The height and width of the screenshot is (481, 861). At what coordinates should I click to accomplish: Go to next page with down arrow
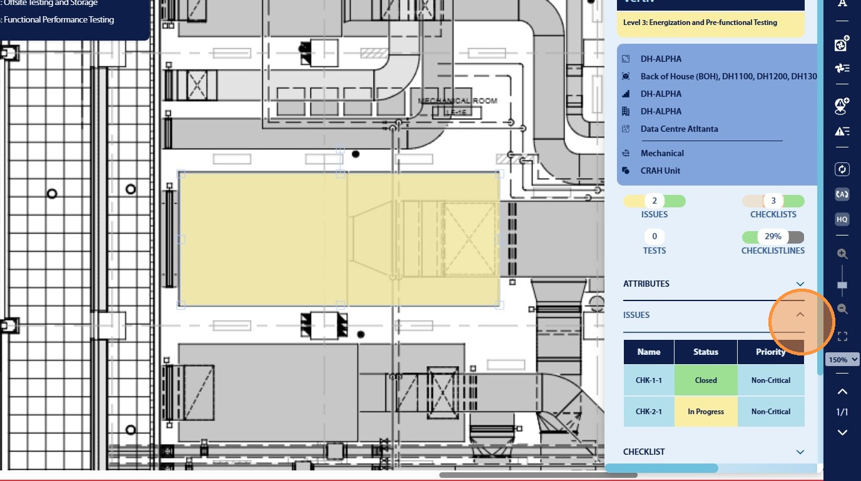pos(842,432)
